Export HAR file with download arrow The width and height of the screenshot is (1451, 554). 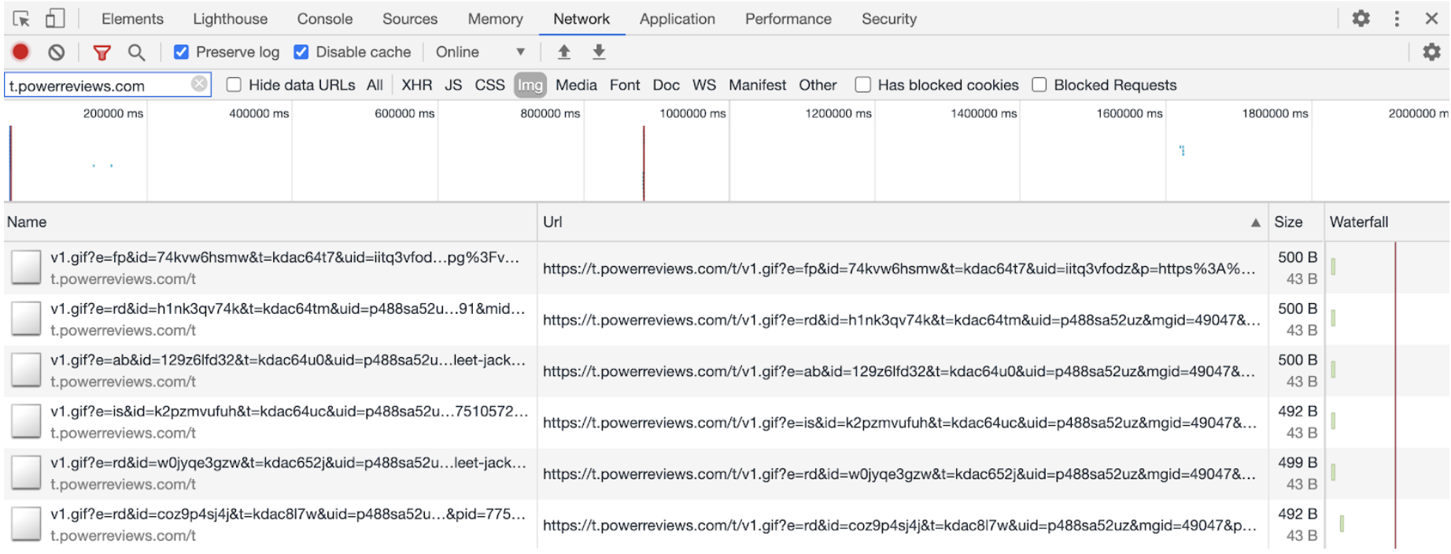click(599, 52)
